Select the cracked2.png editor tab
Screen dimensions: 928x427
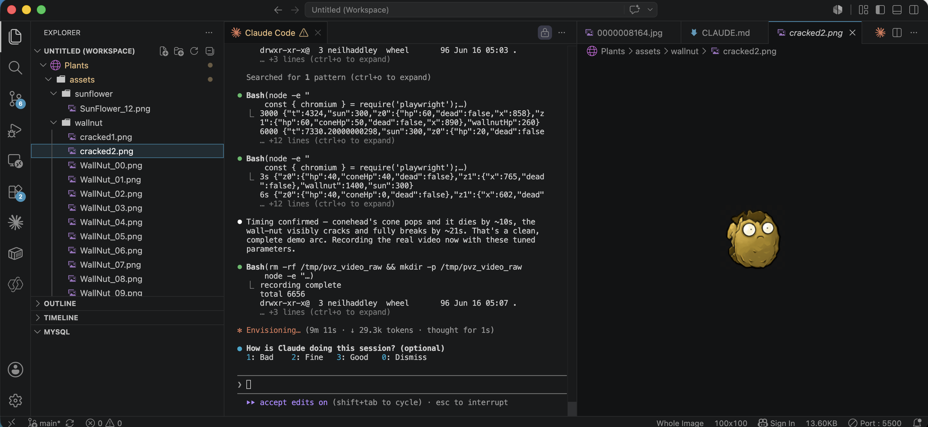point(815,33)
